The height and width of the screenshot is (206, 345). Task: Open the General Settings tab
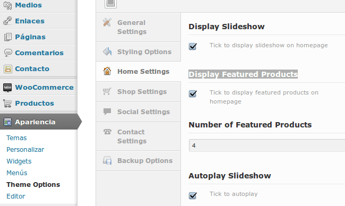tap(139, 27)
